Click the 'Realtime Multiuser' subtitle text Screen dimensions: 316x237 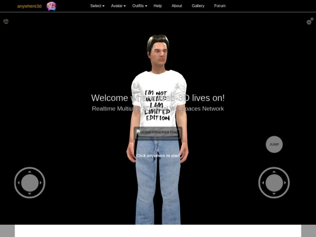coord(158,109)
